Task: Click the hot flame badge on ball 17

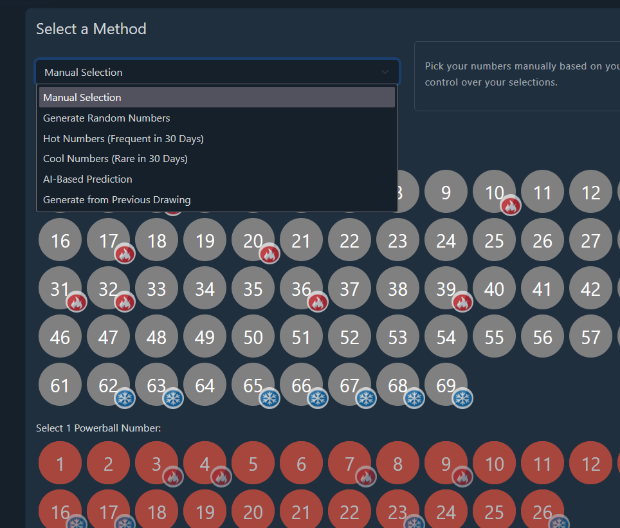Action: coord(125,254)
